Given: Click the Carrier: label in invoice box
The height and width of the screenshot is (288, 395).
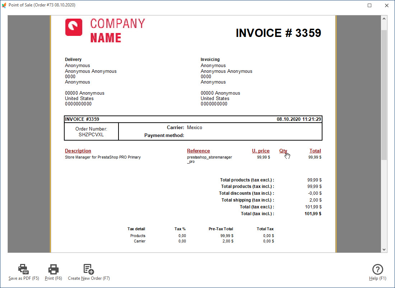Looking at the screenshot, I should coord(176,128).
